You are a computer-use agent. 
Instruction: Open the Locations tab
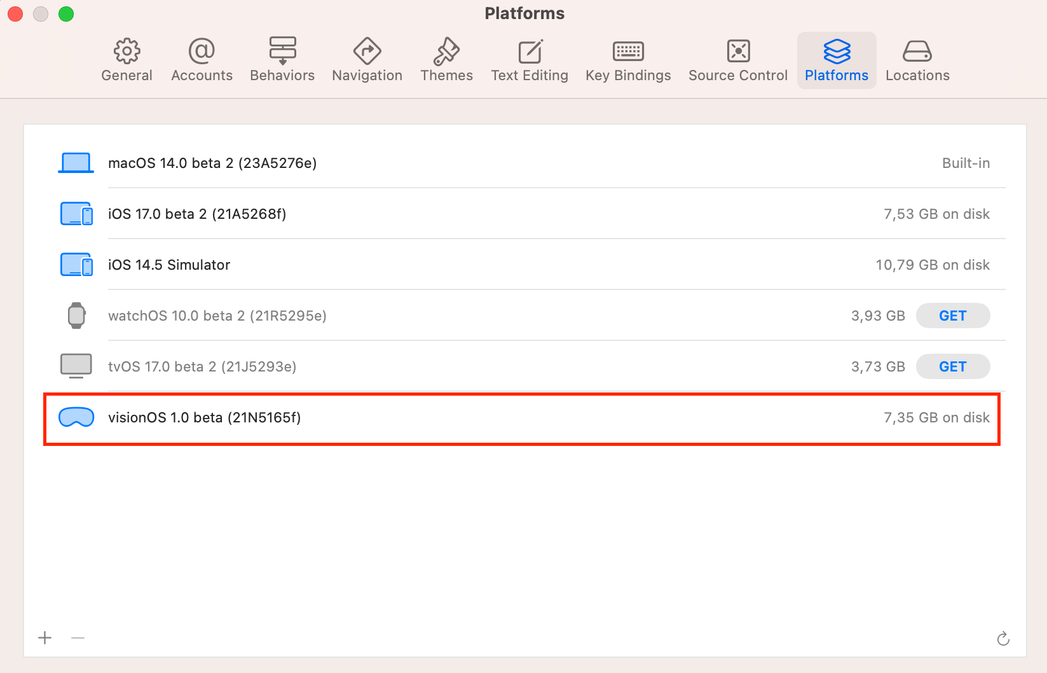coord(917,61)
